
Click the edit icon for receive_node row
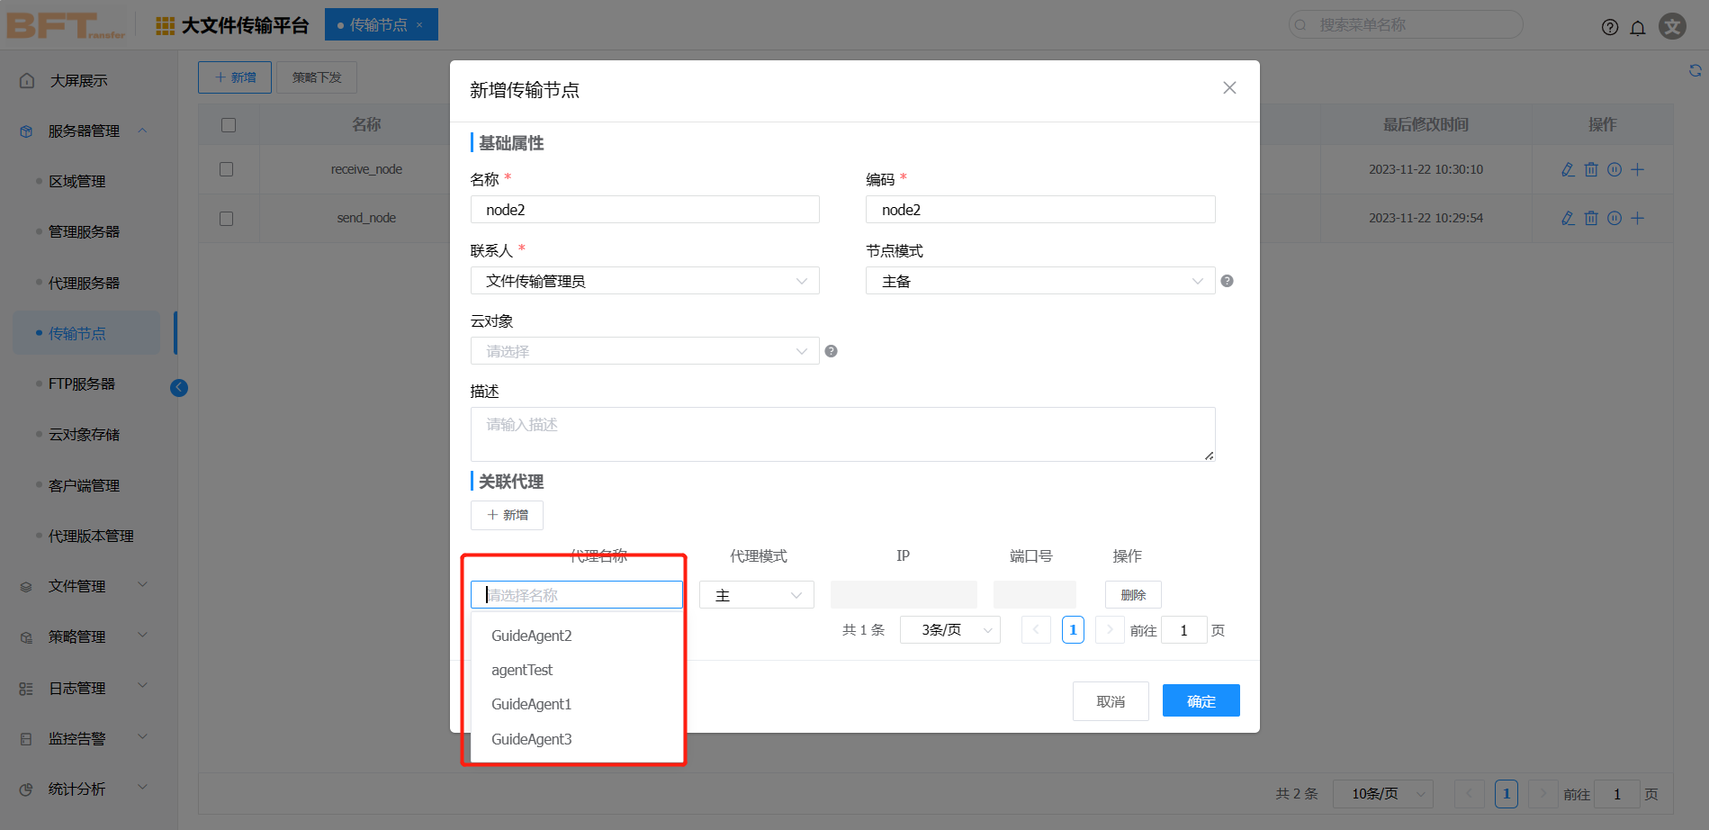[1568, 169]
